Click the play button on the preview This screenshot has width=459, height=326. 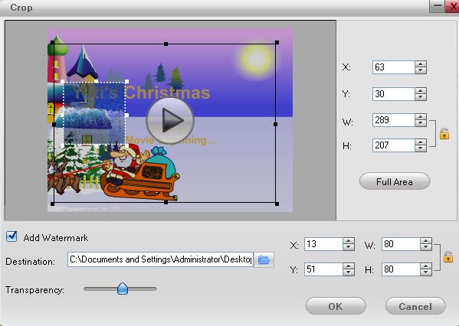coord(170,120)
